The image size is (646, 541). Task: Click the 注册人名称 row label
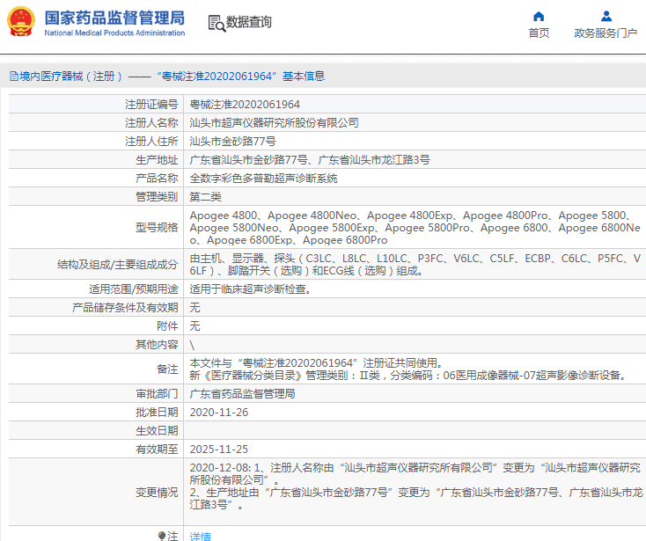click(151, 122)
